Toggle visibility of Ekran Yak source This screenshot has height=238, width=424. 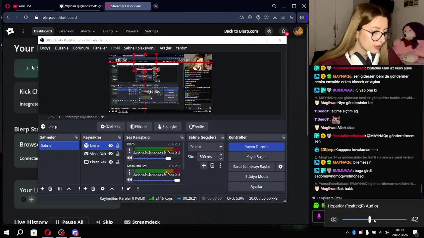pos(111,162)
